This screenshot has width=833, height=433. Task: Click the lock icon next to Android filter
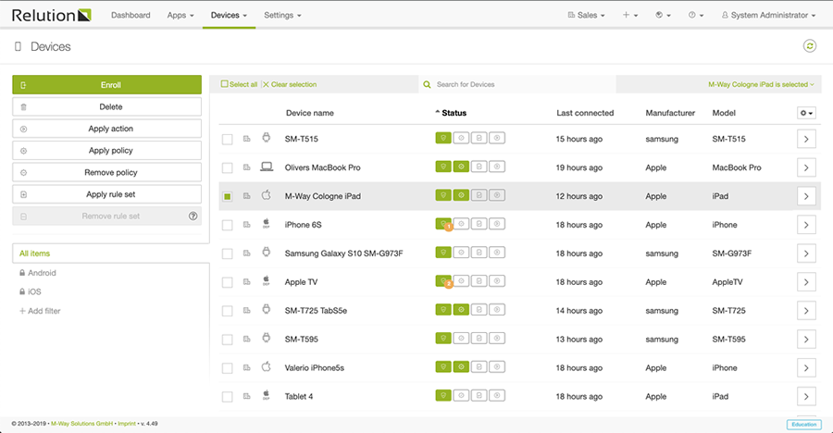22,273
